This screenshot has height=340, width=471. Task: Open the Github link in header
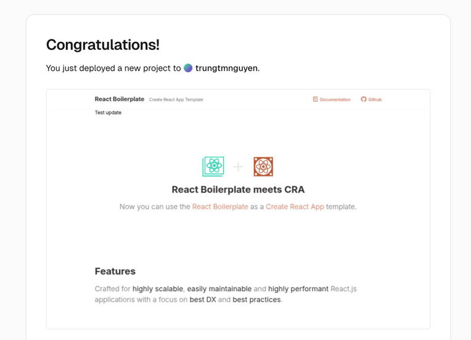point(371,99)
